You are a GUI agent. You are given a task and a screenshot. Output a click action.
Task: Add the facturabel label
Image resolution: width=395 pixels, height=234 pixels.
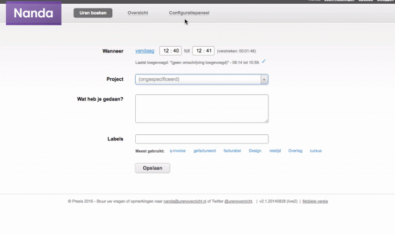232,151
